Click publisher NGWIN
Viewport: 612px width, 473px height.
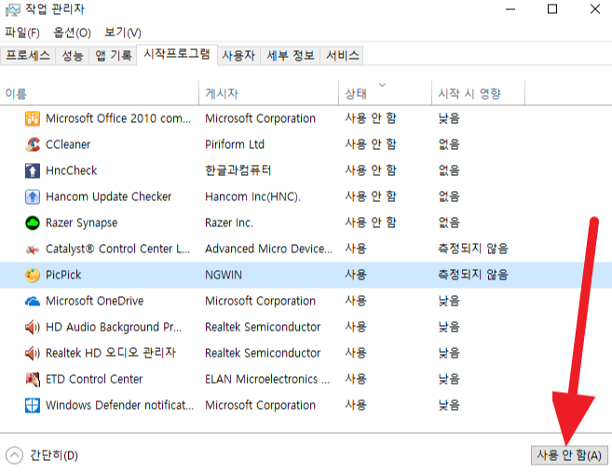[x=224, y=275]
